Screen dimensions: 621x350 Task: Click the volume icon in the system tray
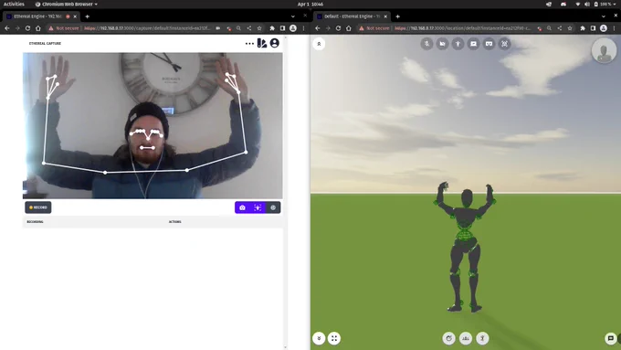[x=587, y=4]
